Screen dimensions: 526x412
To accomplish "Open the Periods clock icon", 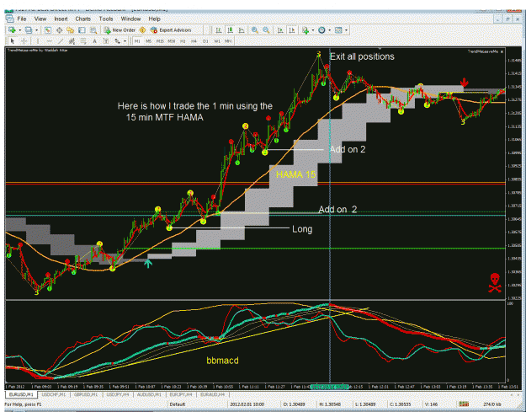I will (321, 30).
